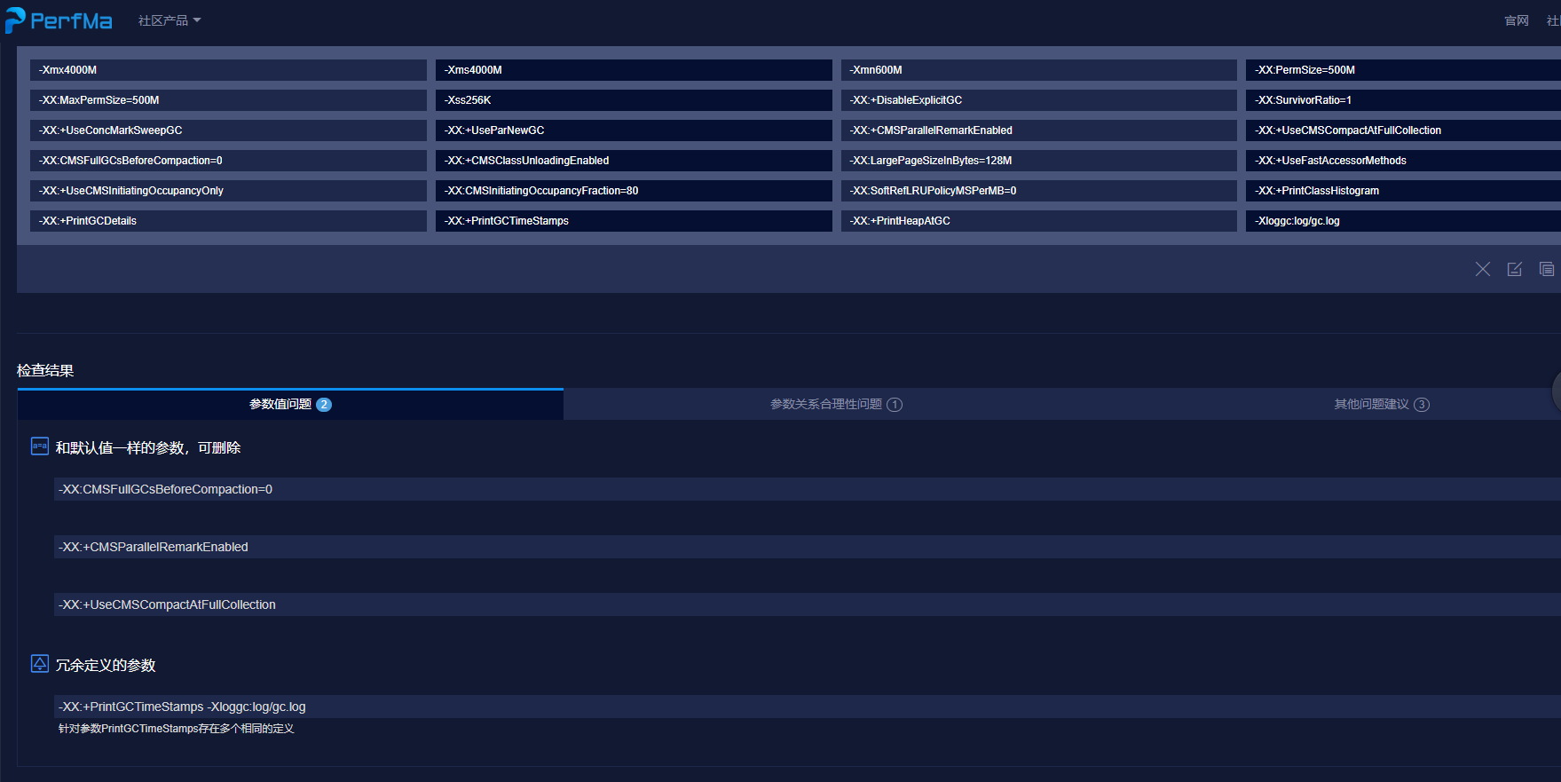Image resolution: width=1561 pixels, height=782 pixels.
Task: Select the -XX:CMSInitiatingOccupancyFraction=80 parameter cell
Action: [634, 191]
